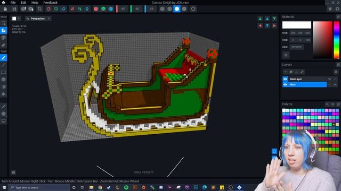Select the first cube display mode icon
This screenshot has width=341, height=191.
coord(162,9)
